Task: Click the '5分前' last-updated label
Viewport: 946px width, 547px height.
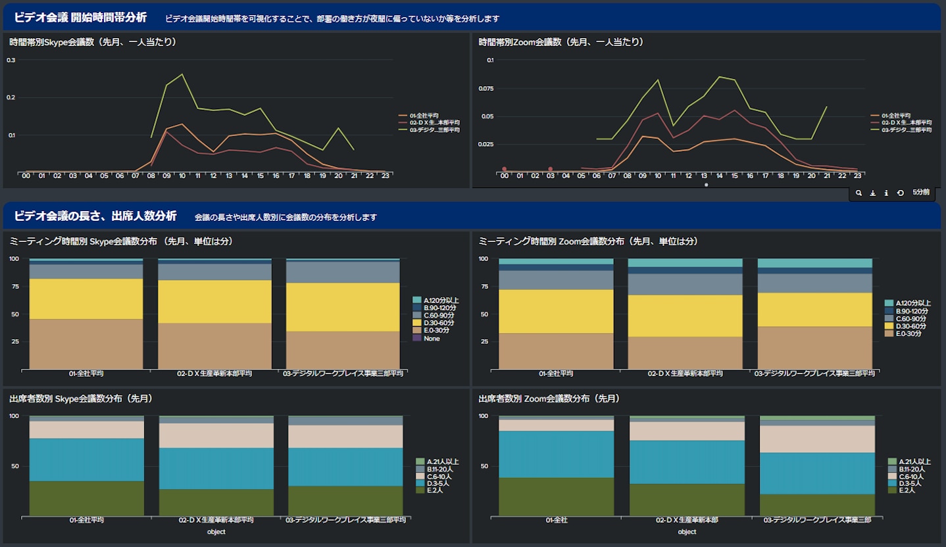Action: [x=921, y=193]
